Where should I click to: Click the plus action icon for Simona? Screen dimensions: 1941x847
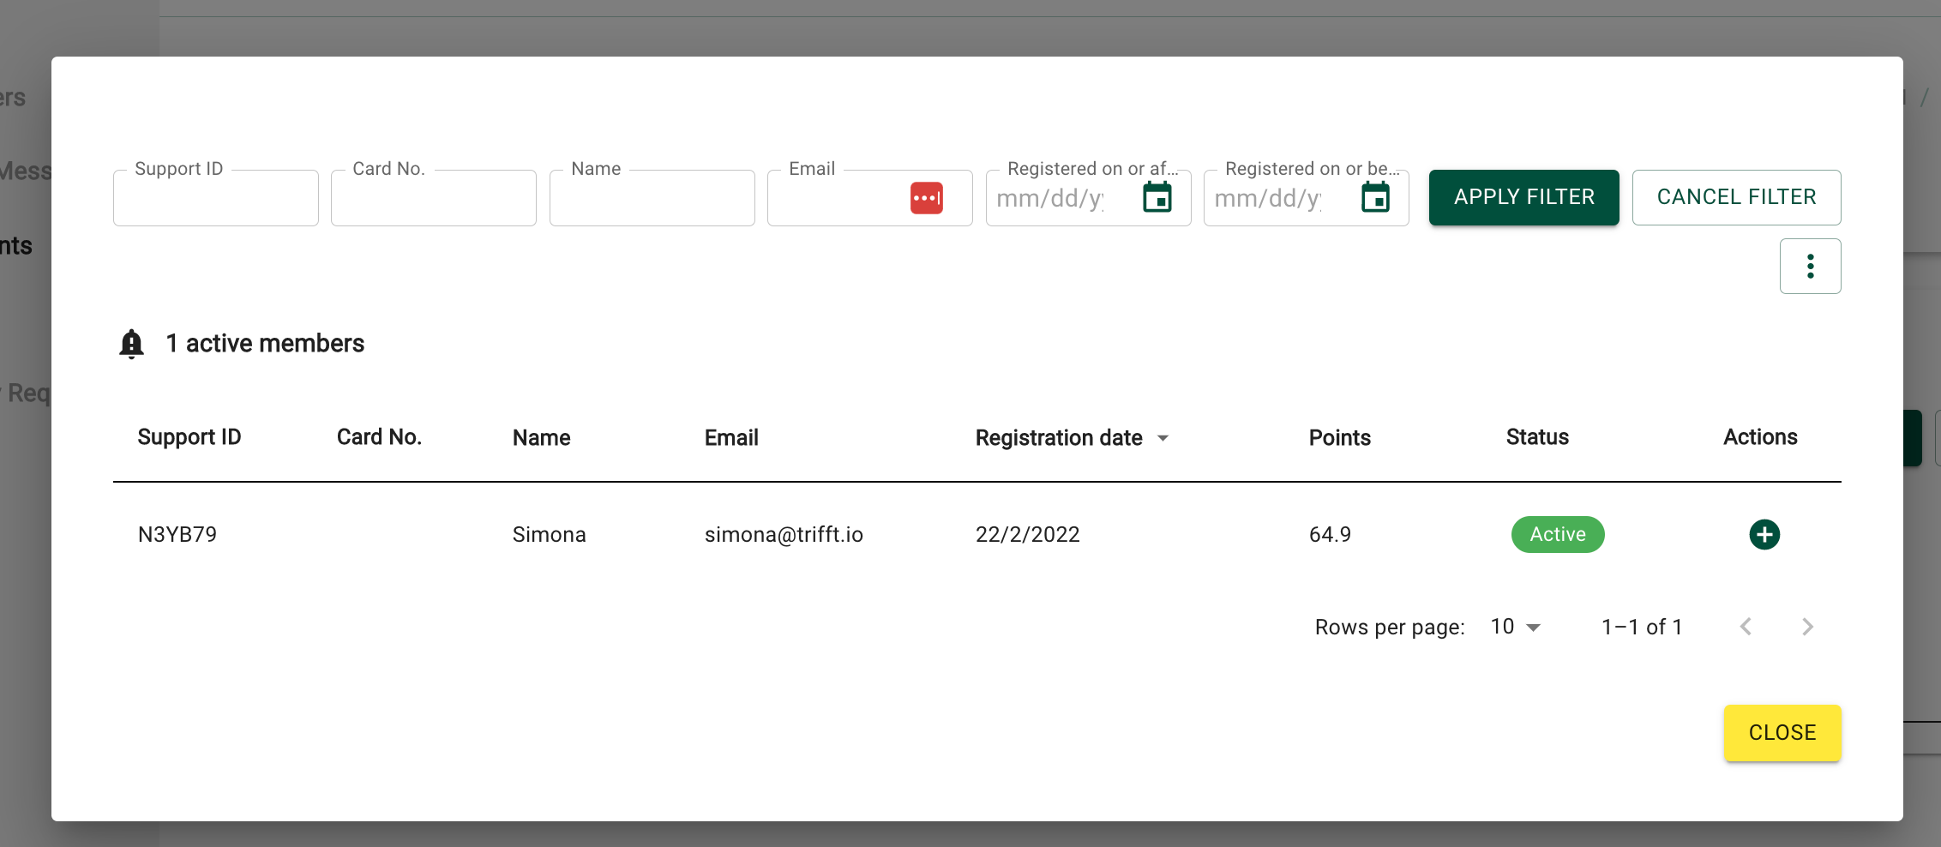click(x=1764, y=535)
